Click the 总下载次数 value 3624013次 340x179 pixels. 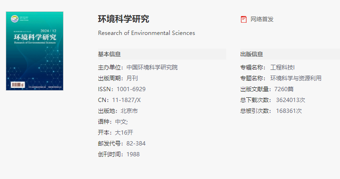click(291, 100)
